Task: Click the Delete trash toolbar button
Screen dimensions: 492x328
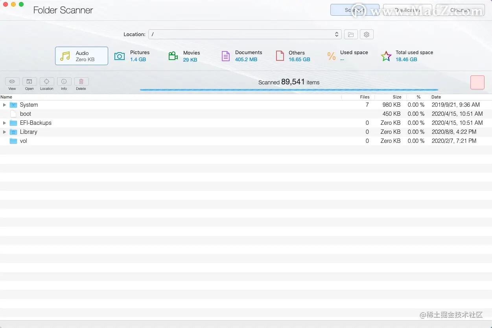Action: click(81, 82)
